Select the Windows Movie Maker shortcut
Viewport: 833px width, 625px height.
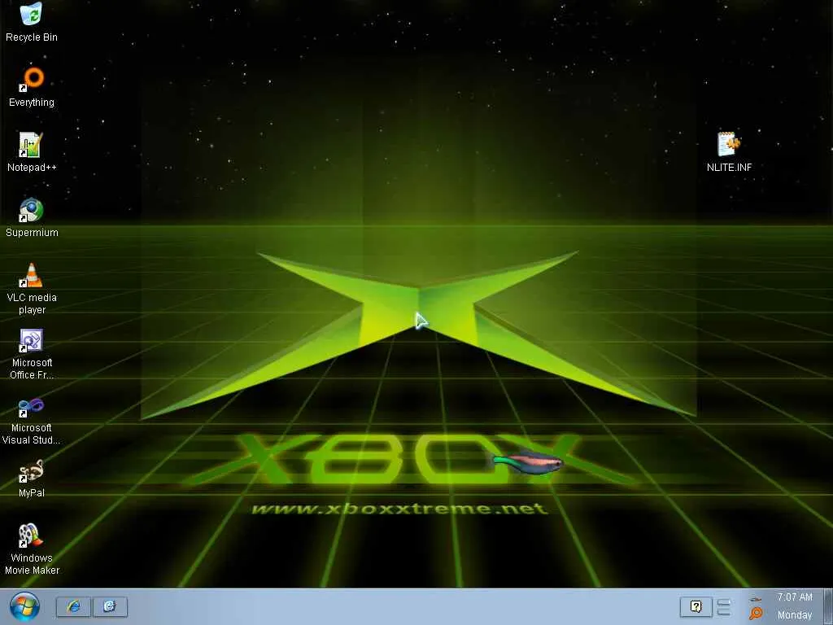(32, 549)
